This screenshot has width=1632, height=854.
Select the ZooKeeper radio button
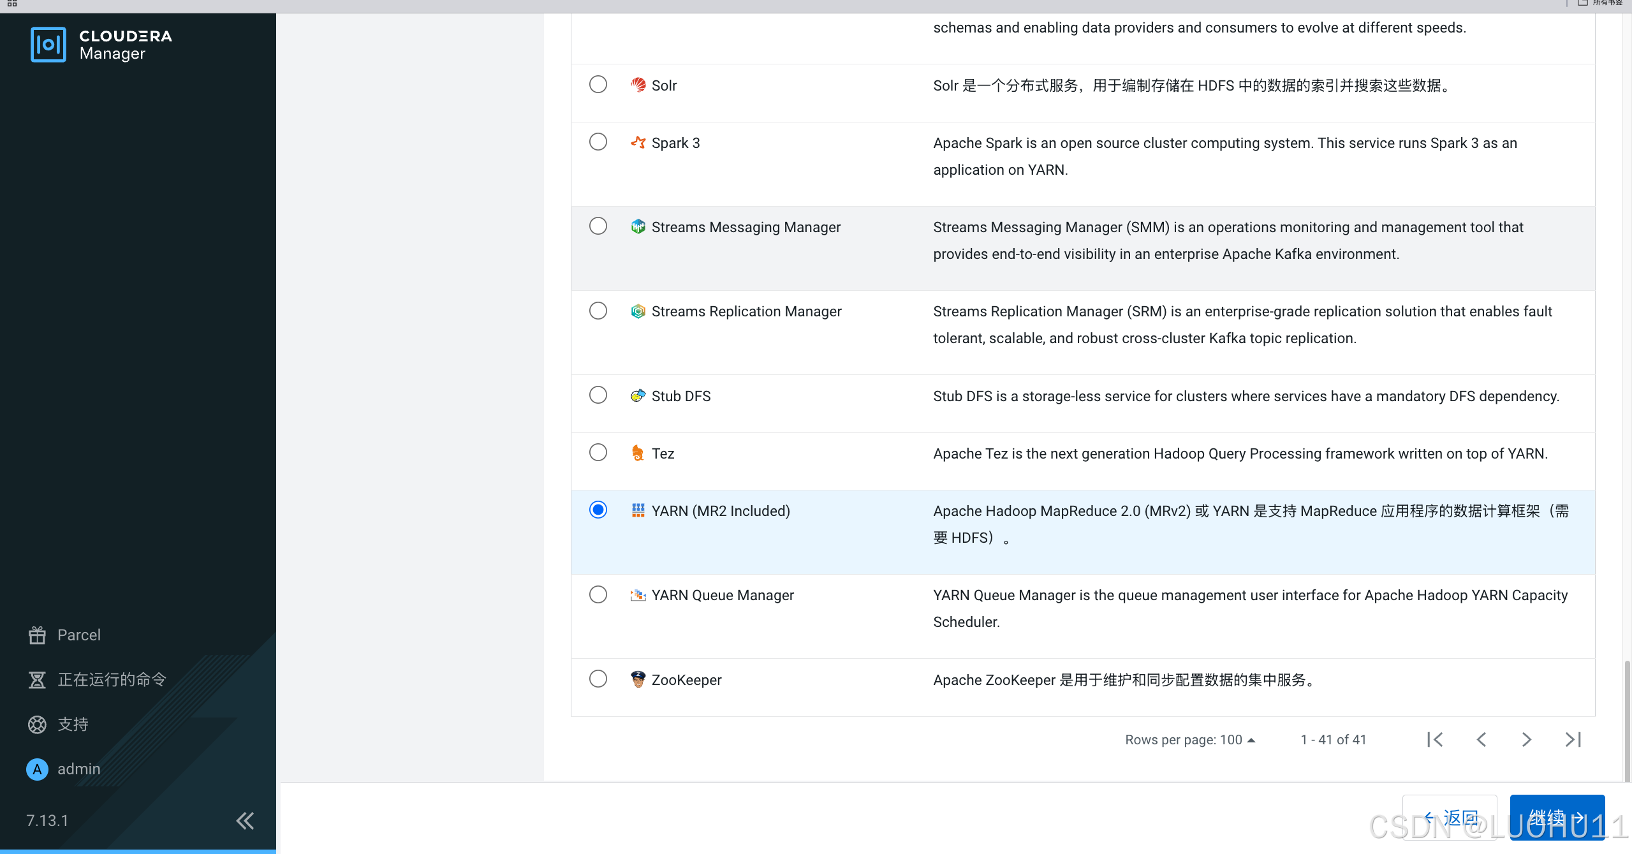[598, 679]
